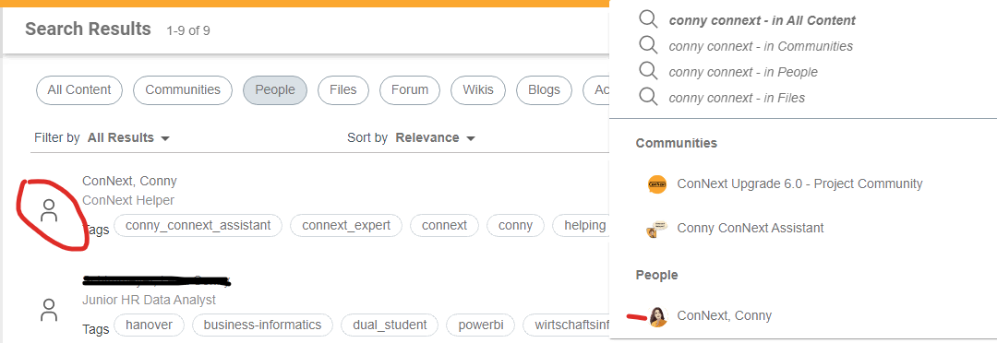The image size is (997, 343).
Task: Open the Sort by Relevance dropdown
Action: tap(436, 137)
